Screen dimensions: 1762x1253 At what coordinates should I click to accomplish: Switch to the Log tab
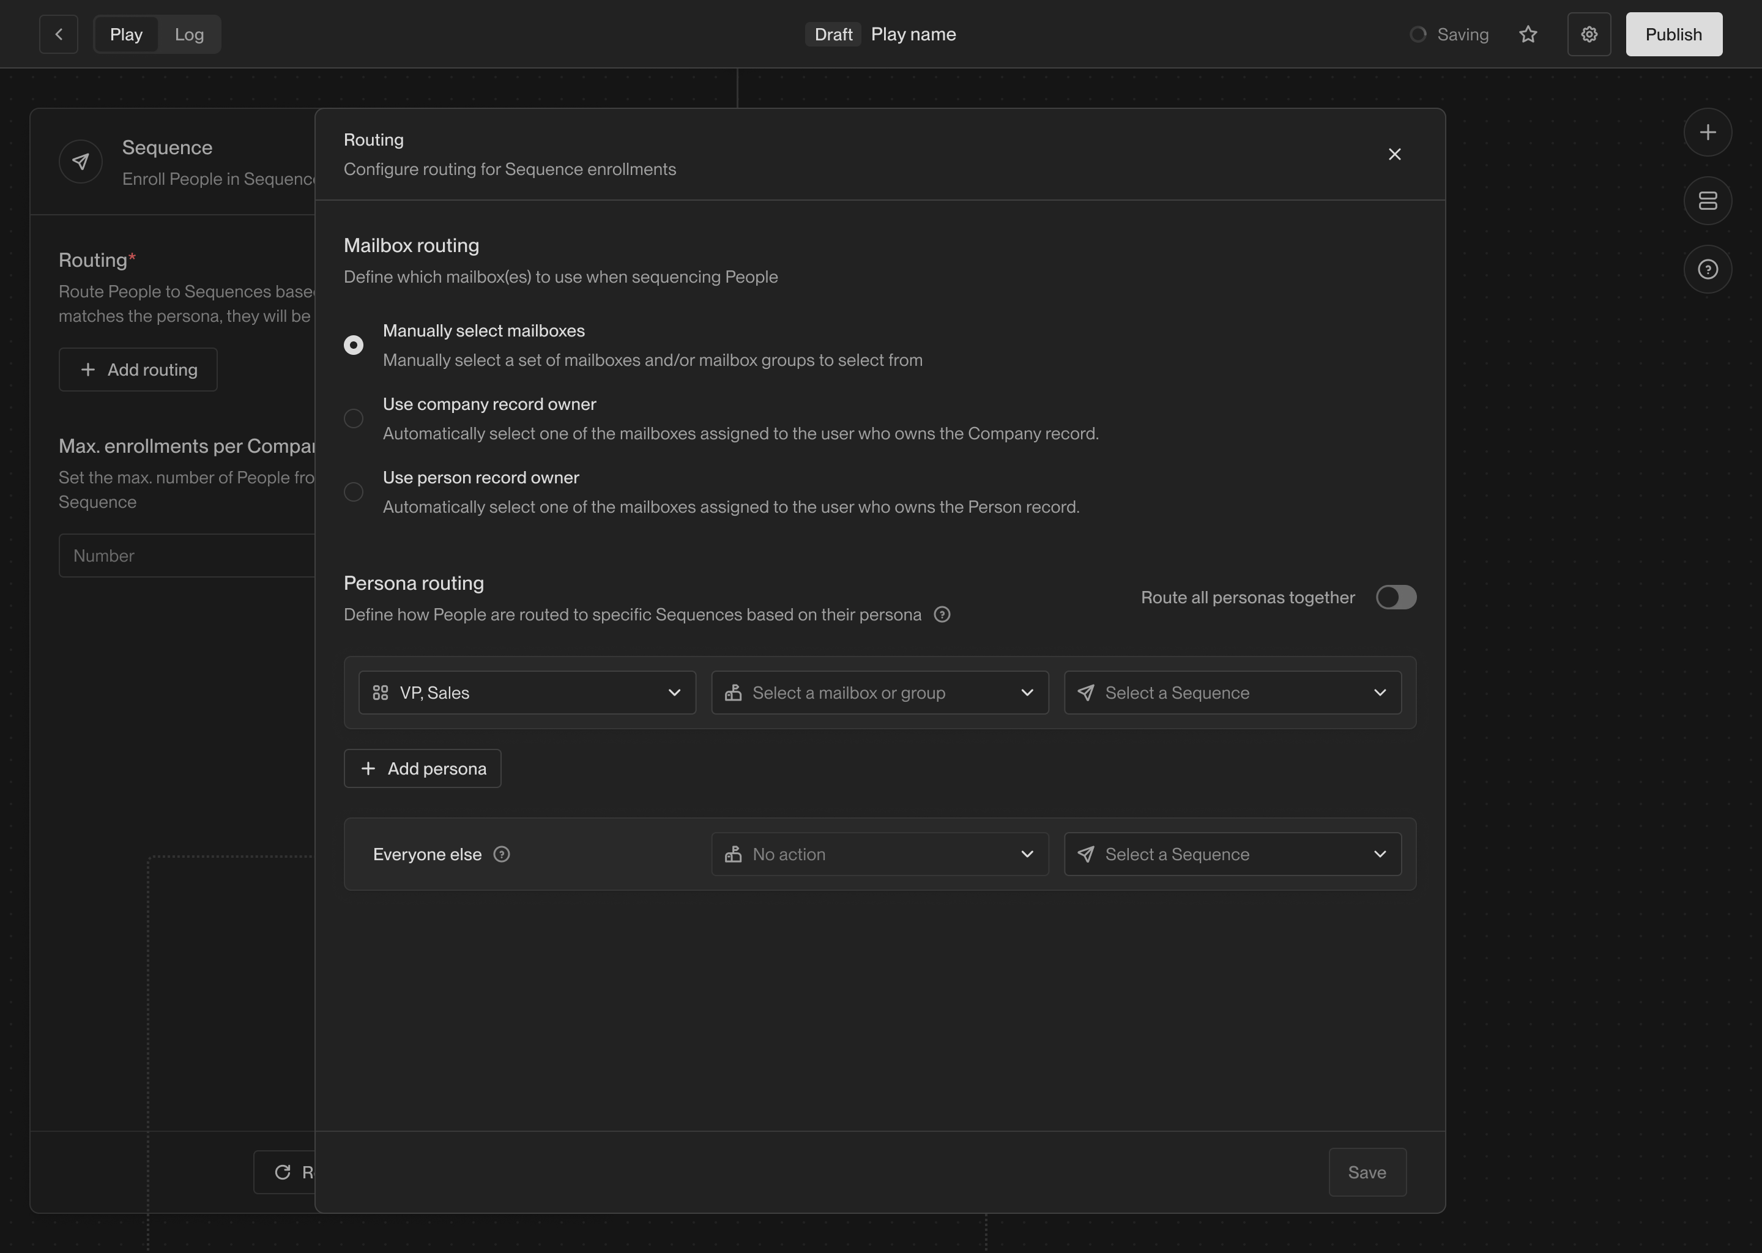[x=189, y=34]
